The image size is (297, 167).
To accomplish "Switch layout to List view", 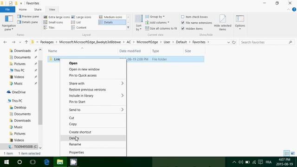I will pos(76,22).
